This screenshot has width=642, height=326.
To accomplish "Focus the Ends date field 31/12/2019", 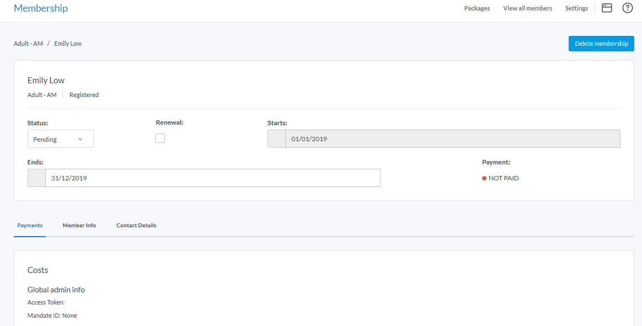I will (x=212, y=178).
